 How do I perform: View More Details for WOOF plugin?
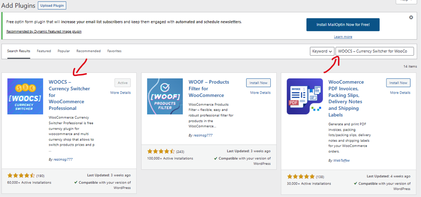point(260,93)
